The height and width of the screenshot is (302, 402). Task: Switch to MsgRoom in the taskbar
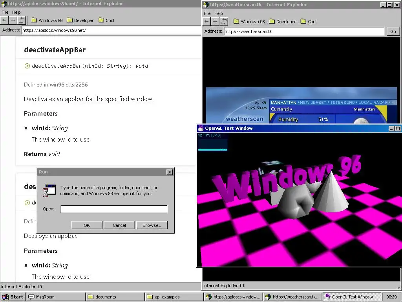pyautogui.click(x=56, y=297)
